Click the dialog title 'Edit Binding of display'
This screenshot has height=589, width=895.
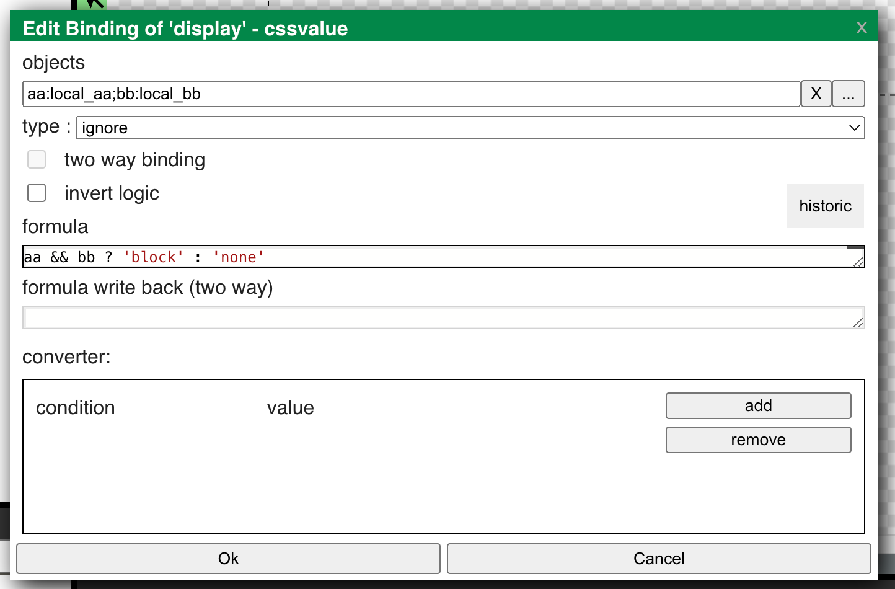(185, 29)
